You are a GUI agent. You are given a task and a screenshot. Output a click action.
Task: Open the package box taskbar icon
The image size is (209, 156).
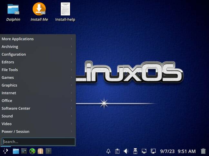click(40, 151)
